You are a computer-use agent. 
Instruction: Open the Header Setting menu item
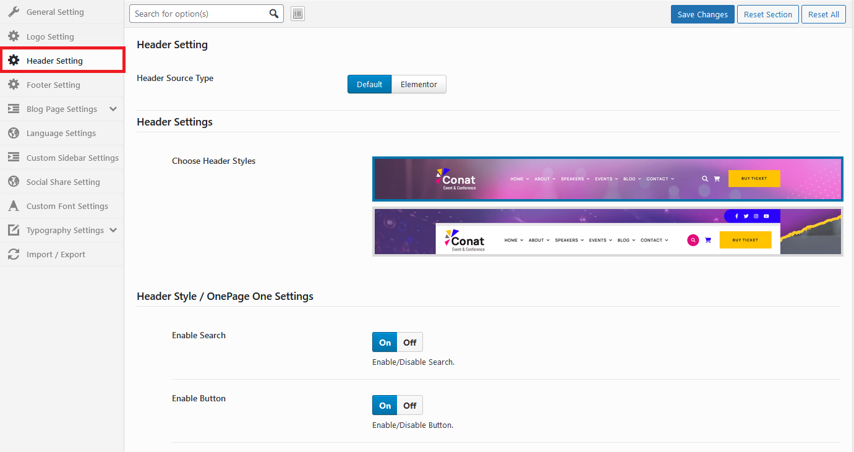pos(54,61)
